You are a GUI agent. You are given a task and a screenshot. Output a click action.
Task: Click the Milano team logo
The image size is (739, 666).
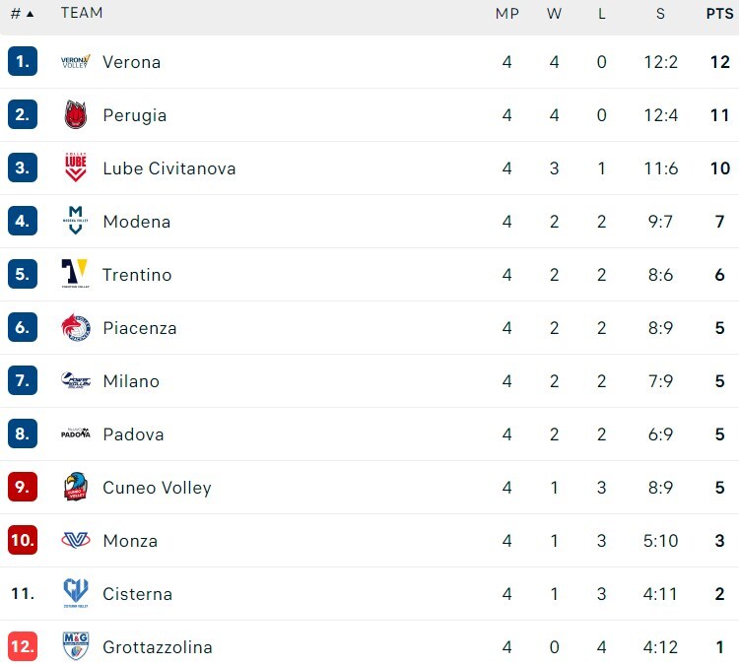76,381
